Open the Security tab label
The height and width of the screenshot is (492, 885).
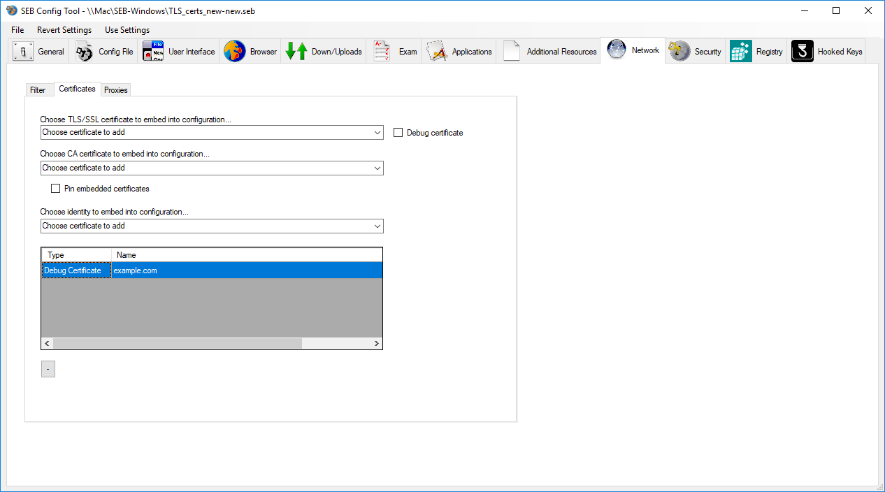coord(708,52)
